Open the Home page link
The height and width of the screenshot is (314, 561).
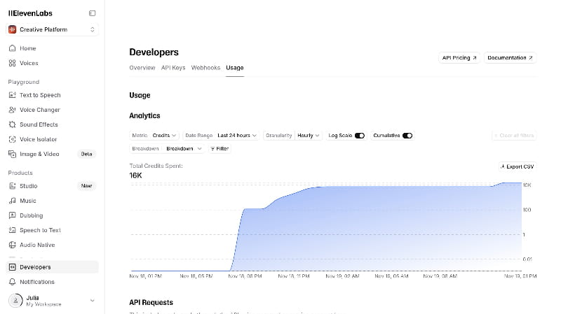pos(52,48)
